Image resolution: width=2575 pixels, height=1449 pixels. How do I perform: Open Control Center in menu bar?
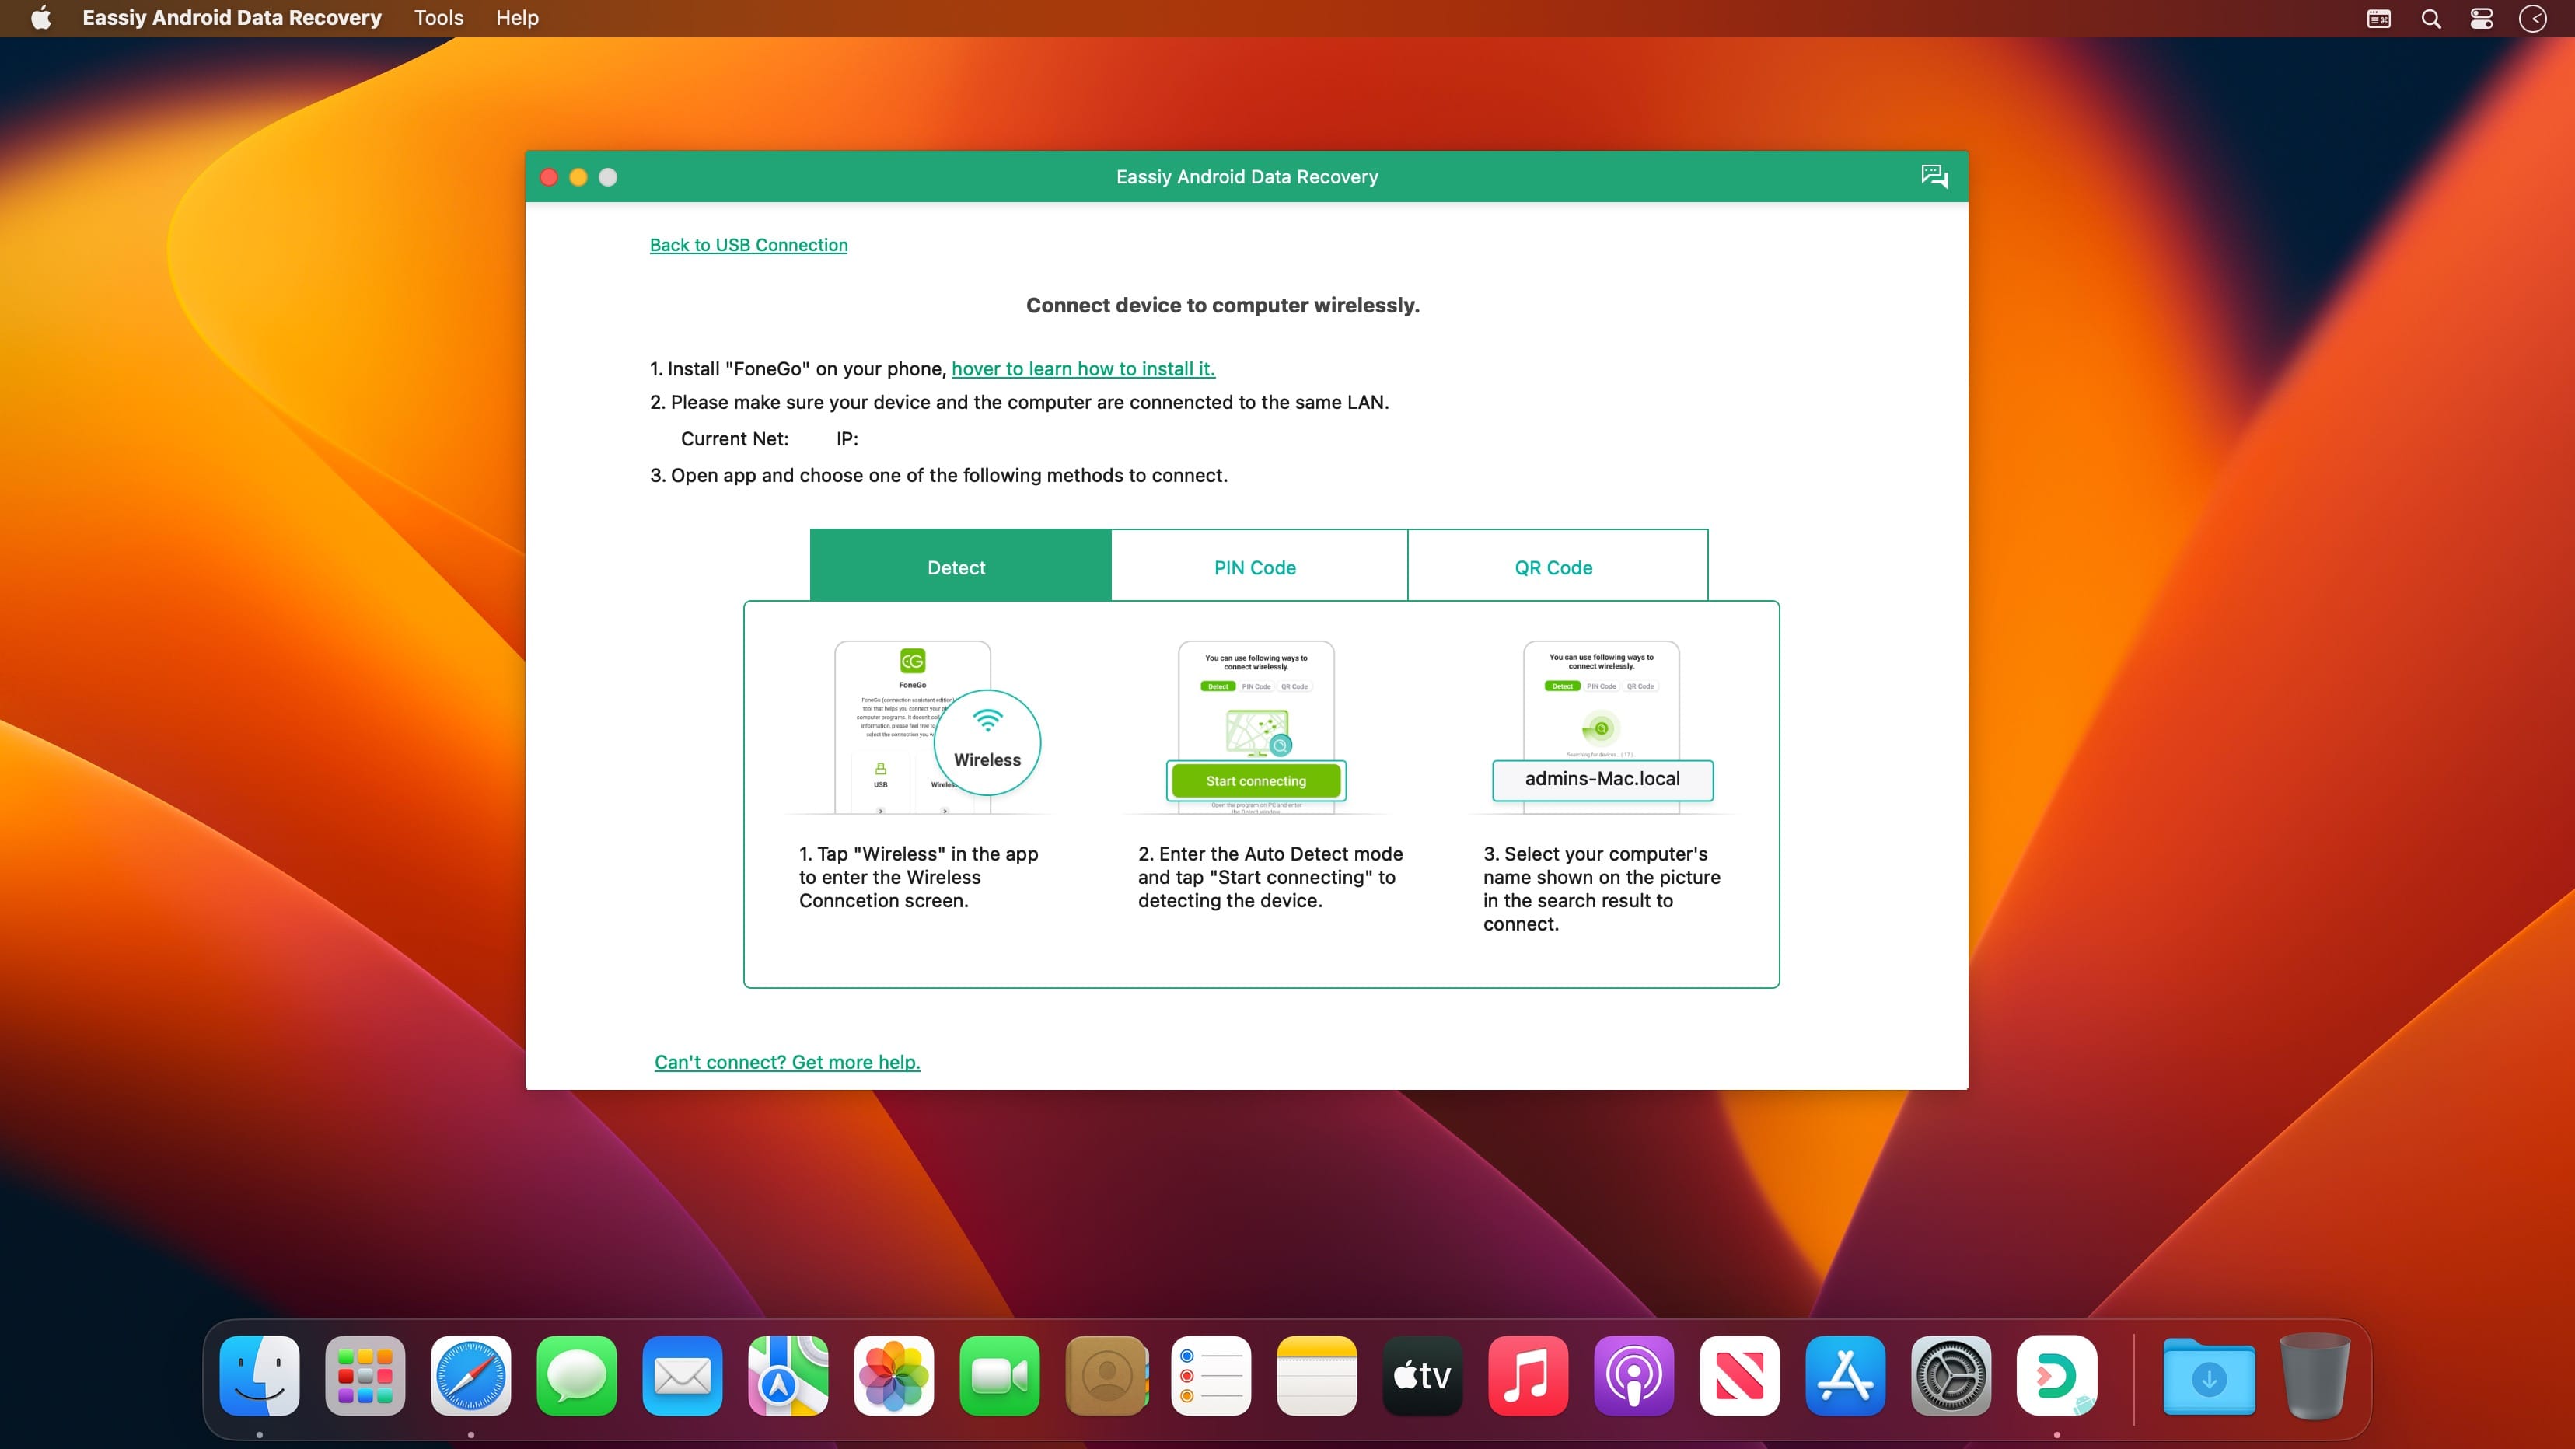coord(2481,18)
